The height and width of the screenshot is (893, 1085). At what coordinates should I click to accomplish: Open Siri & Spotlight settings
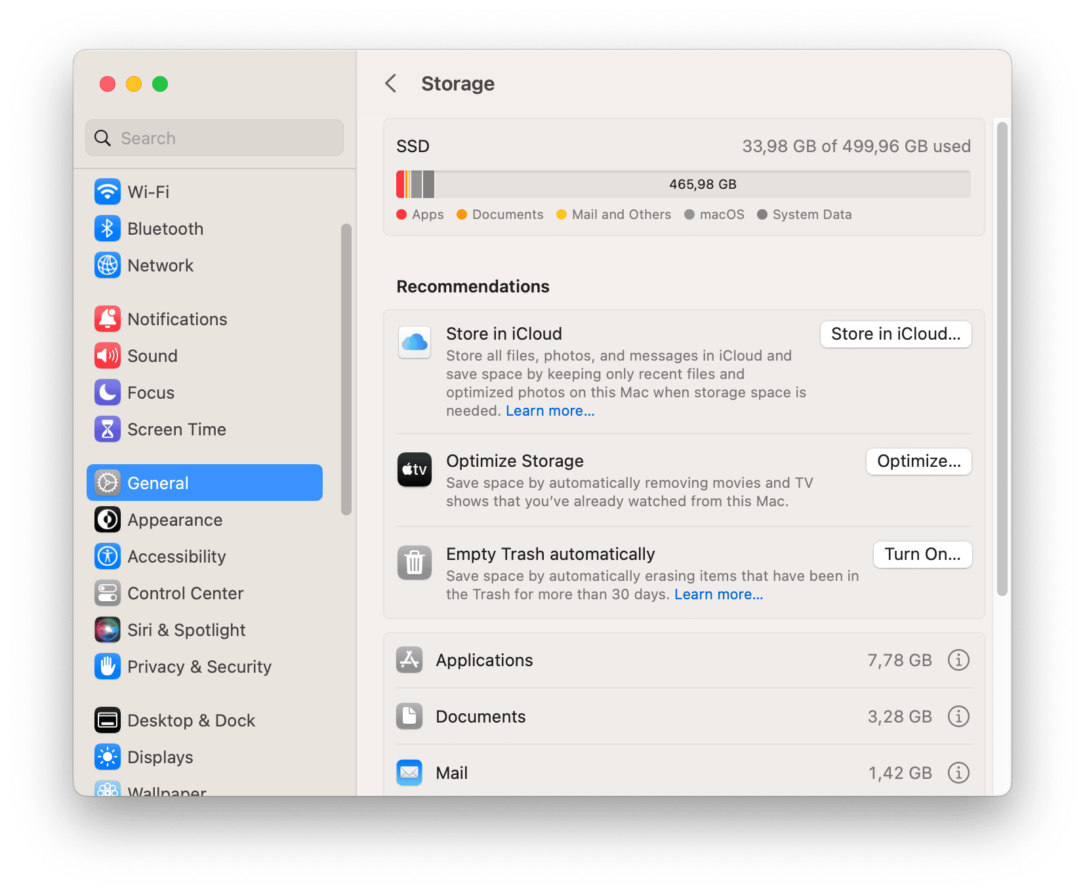(x=186, y=629)
